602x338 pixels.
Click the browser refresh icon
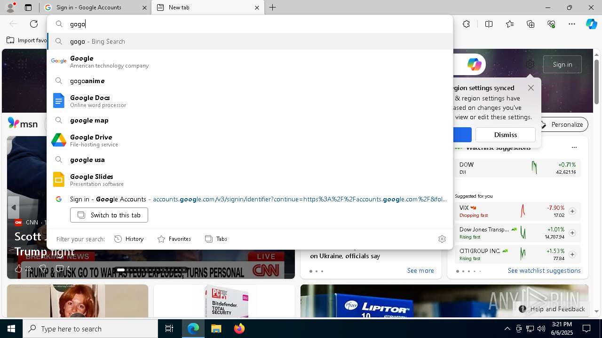click(x=34, y=24)
